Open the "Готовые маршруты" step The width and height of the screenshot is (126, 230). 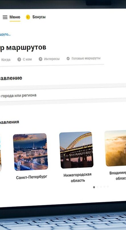coord(86,58)
